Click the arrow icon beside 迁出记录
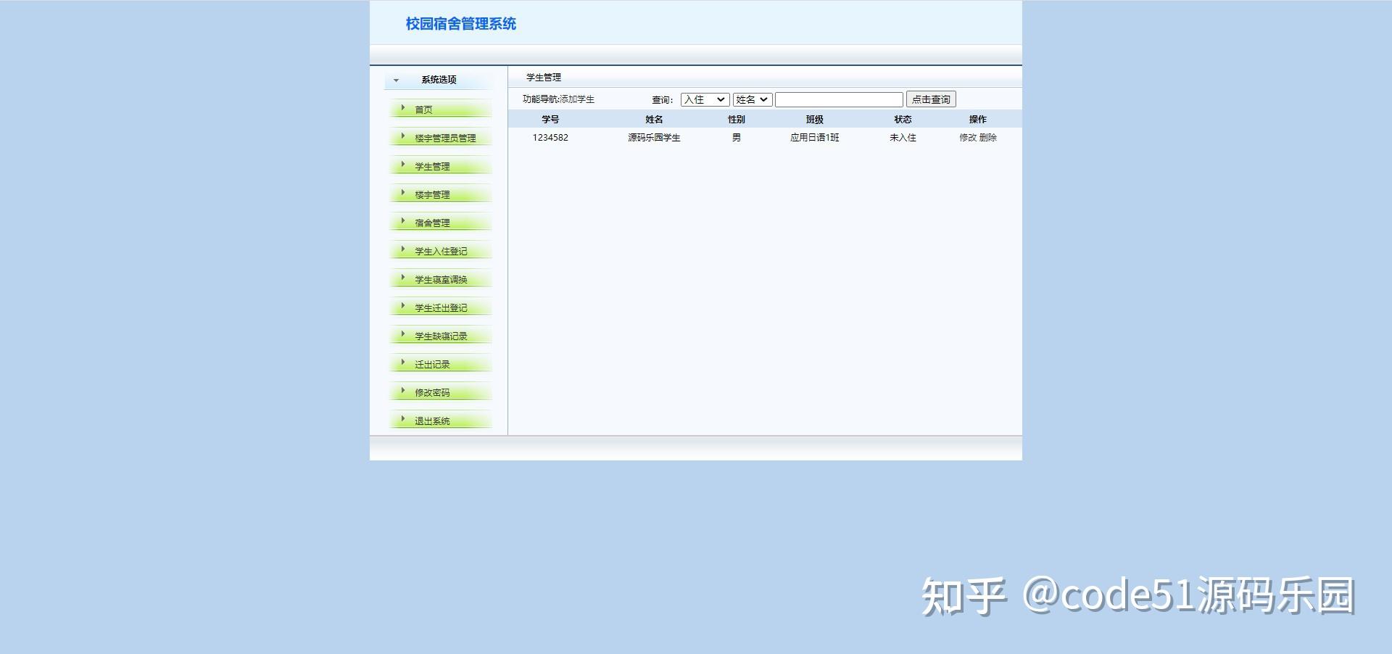This screenshot has width=1392, height=654. [404, 363]
